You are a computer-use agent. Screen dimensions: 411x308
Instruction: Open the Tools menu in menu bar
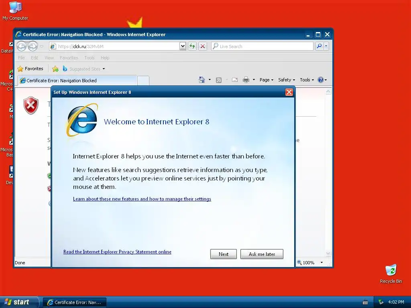(x=89, y=58)
